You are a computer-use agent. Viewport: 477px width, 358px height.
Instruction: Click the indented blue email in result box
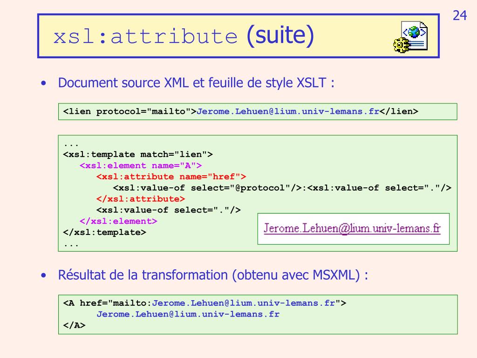[188, 314]
